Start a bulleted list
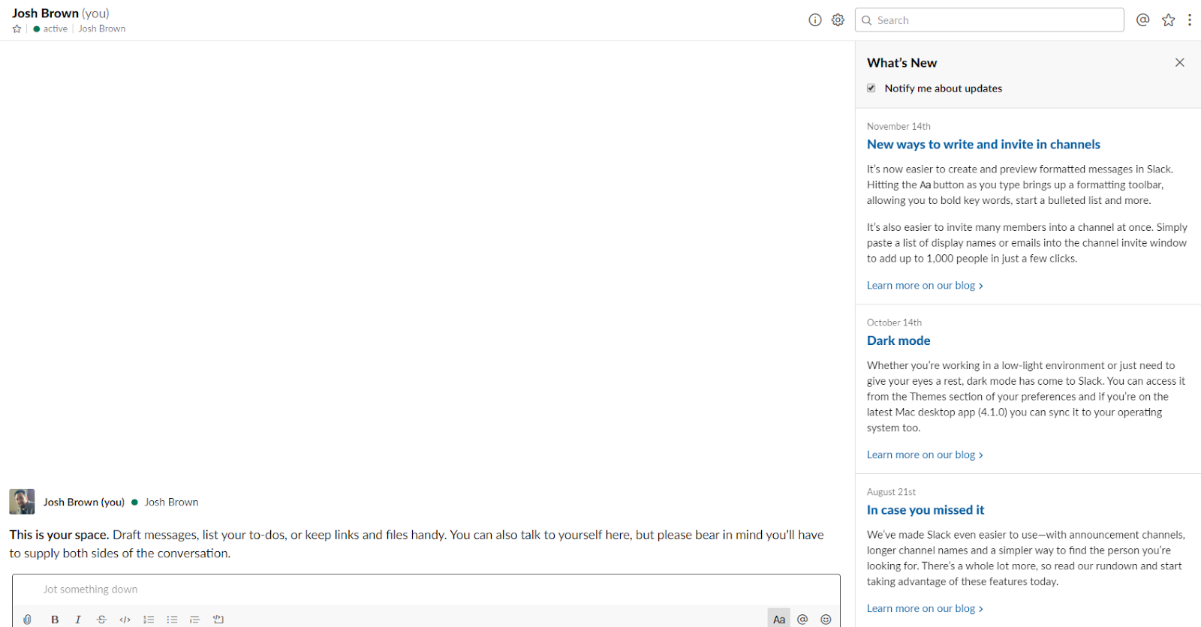 (172, 619)
